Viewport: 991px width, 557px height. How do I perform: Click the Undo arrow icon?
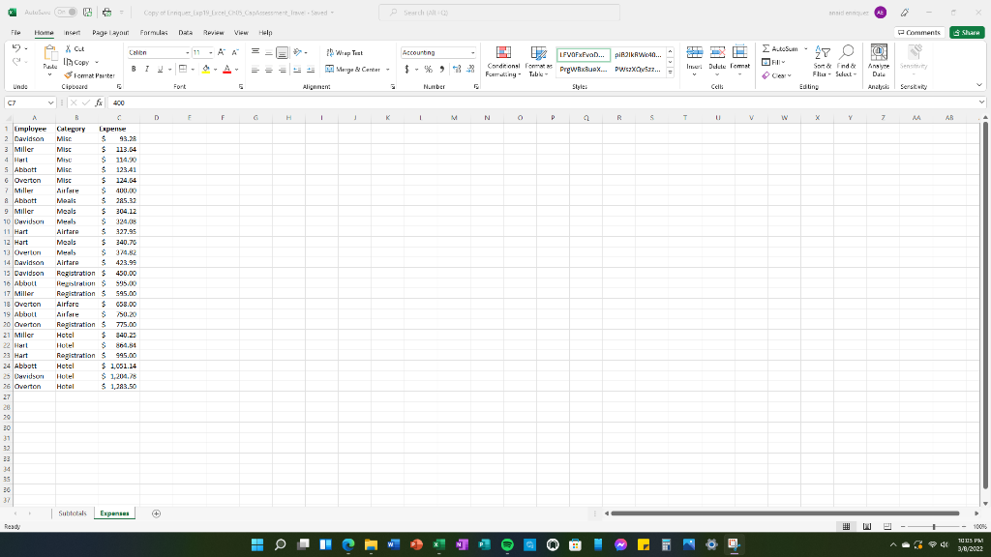(x=15, y=48)
